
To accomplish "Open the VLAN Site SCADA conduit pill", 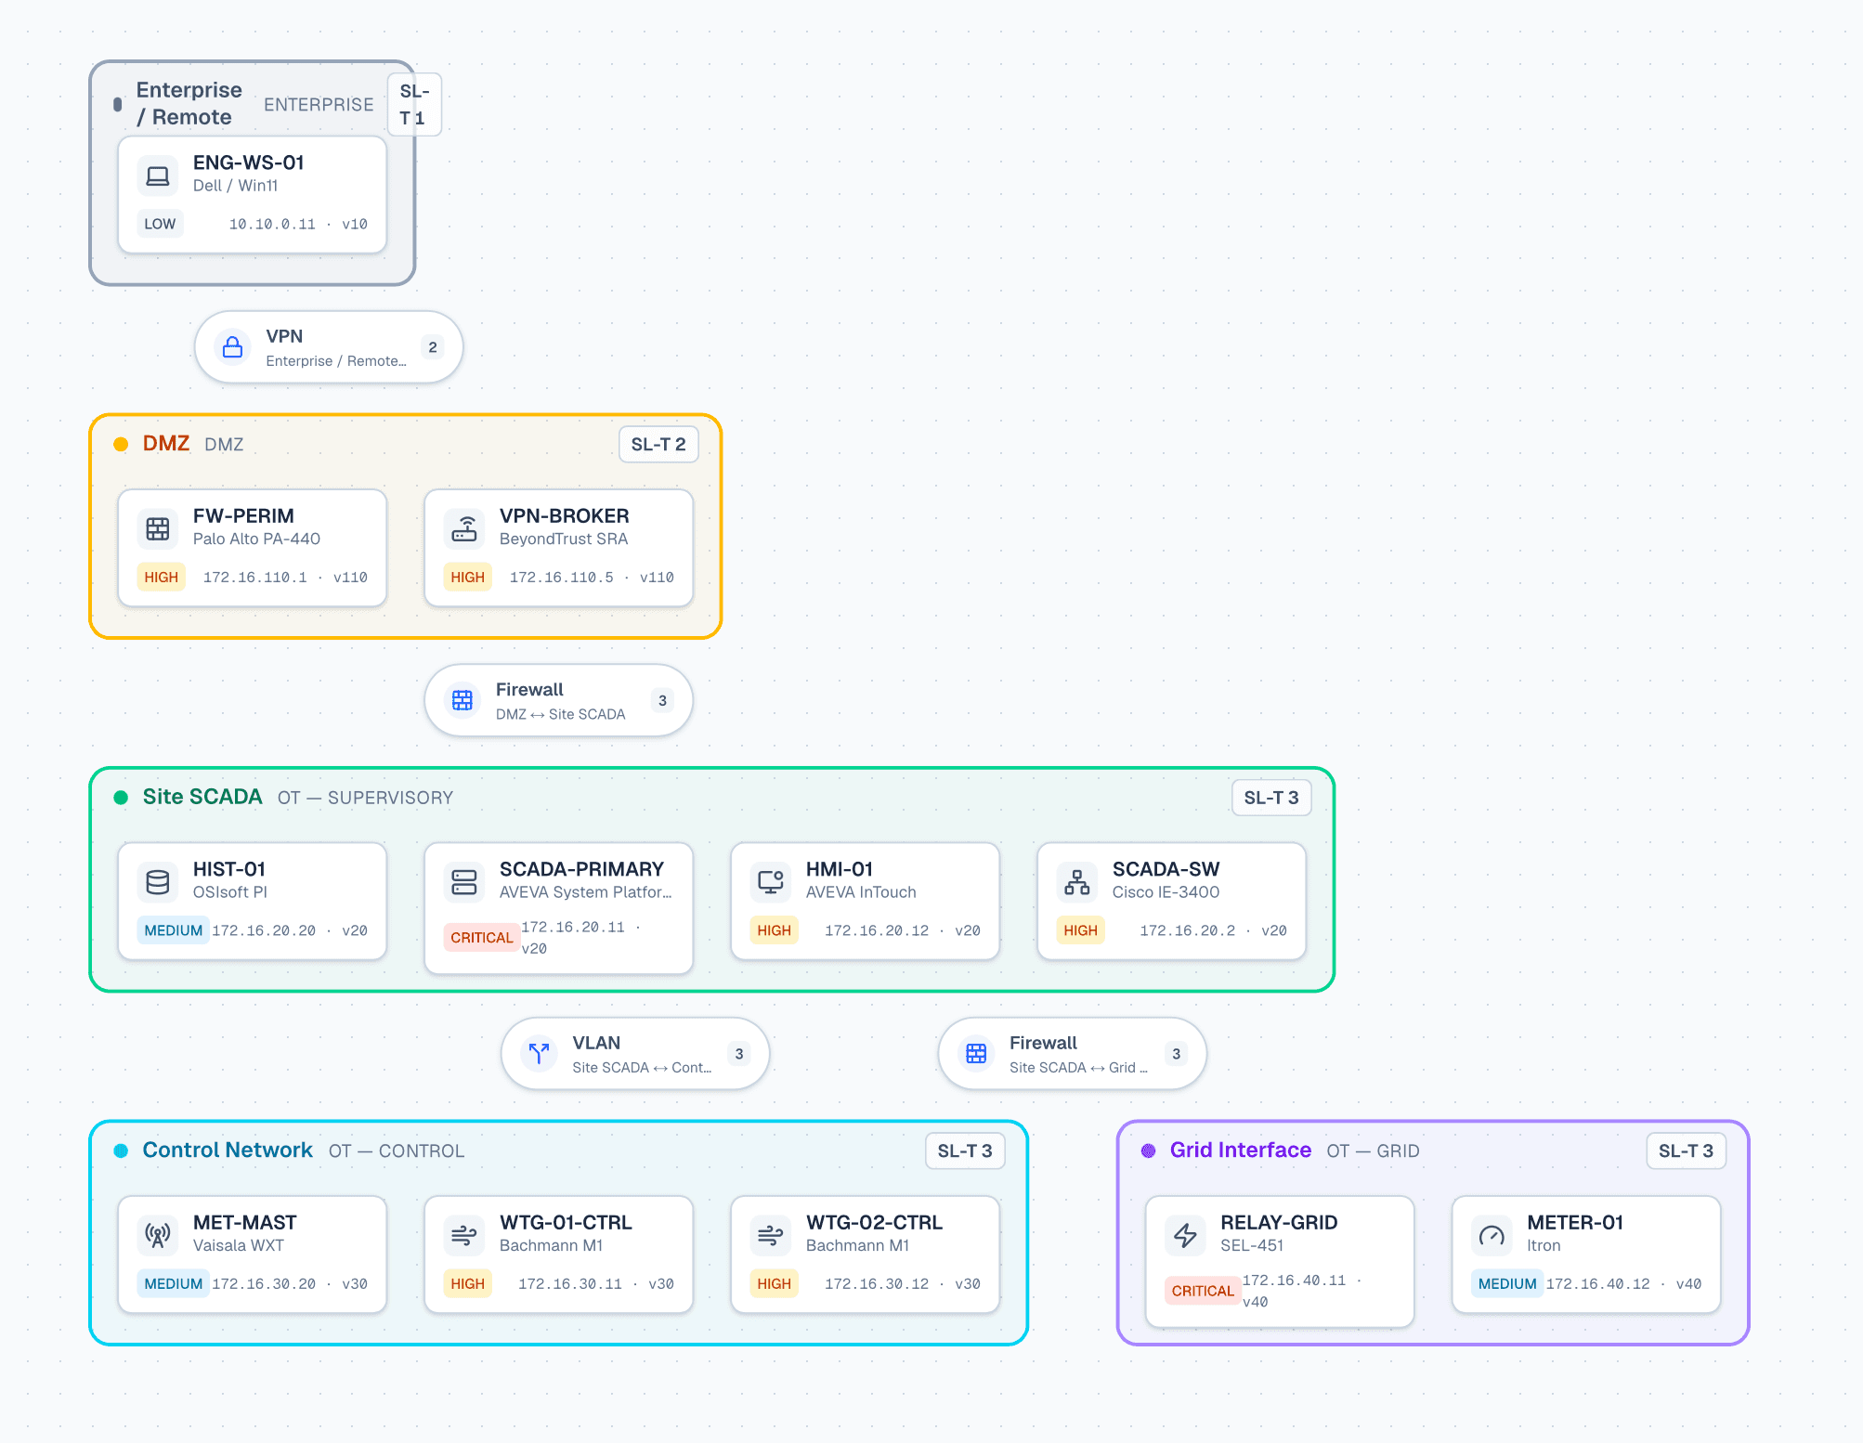I will pyautogui.click(x=635, y=1054).
